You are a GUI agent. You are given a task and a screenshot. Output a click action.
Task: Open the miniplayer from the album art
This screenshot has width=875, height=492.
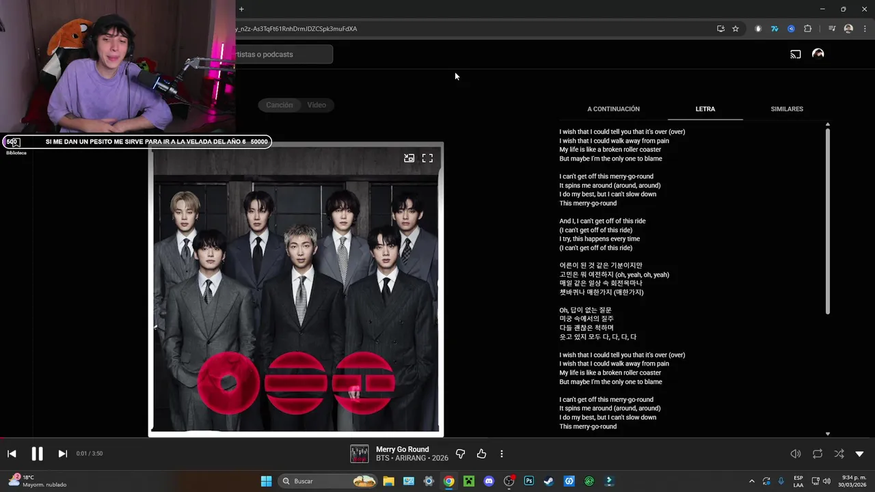point(409,158)
